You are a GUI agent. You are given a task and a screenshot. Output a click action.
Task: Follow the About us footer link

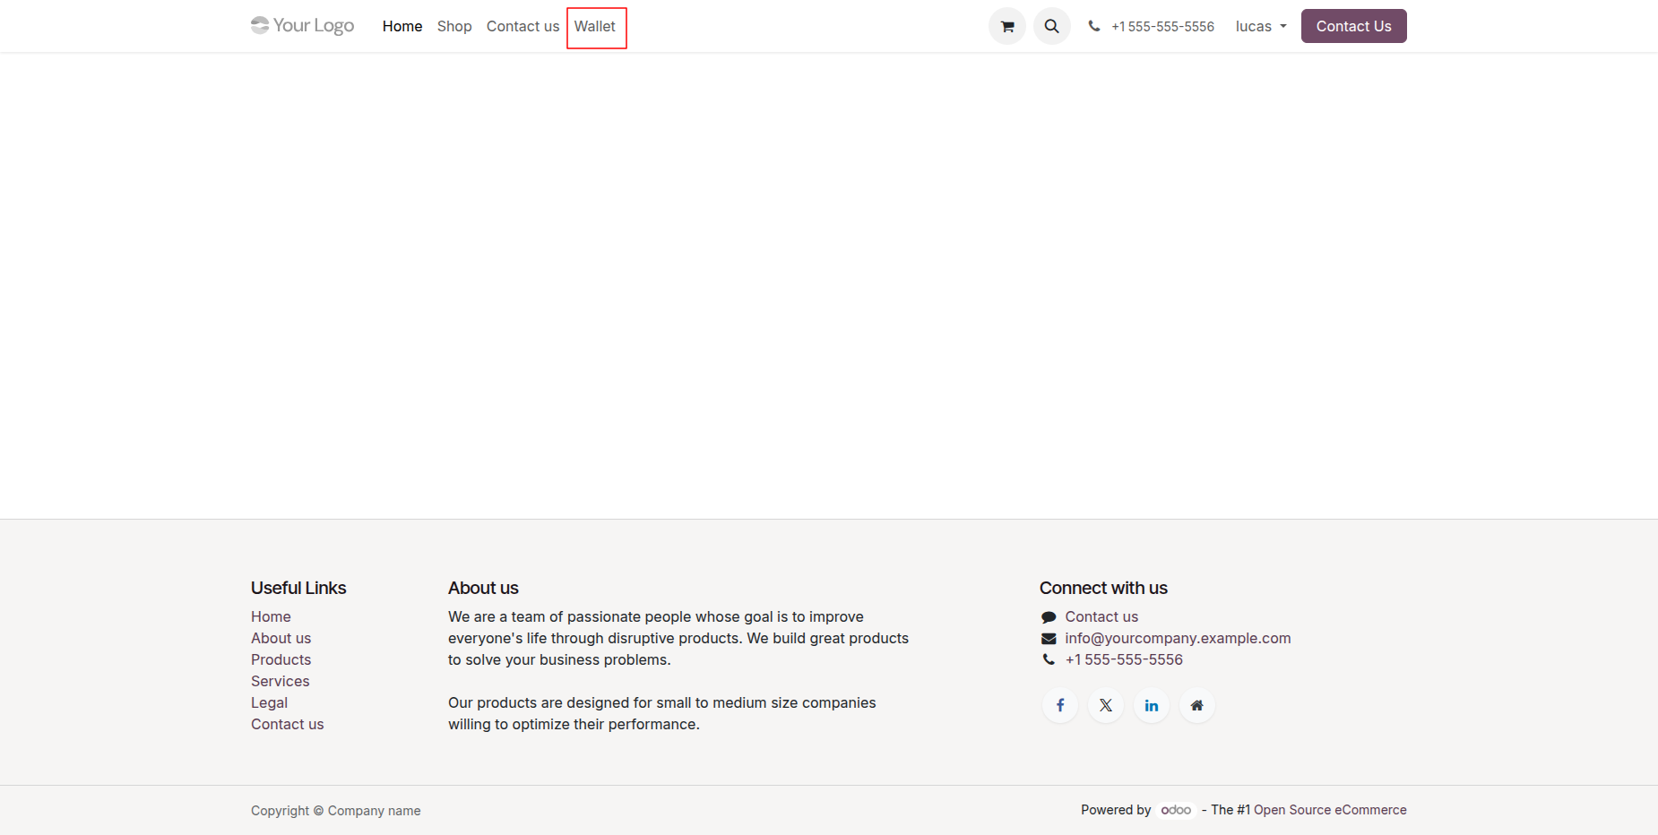click(x=281, y=638)
